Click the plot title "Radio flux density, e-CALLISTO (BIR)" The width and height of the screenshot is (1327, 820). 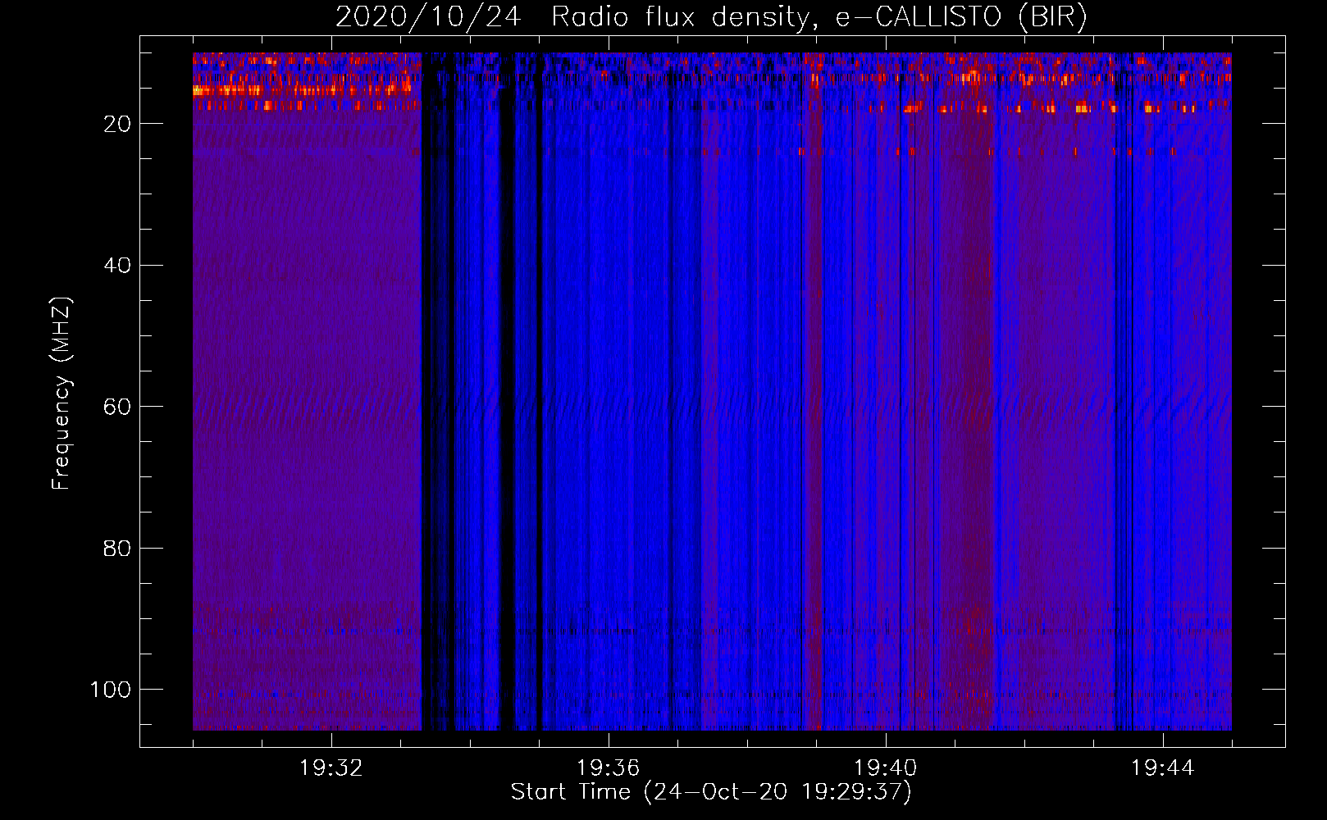click(819, 16)
